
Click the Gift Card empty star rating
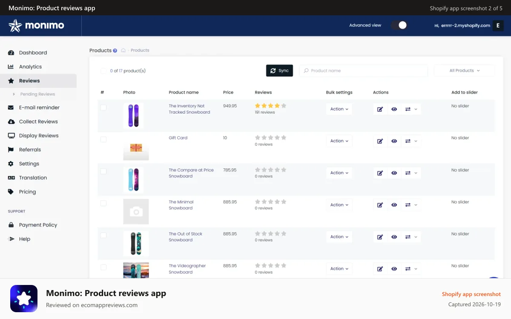[270, 137]
